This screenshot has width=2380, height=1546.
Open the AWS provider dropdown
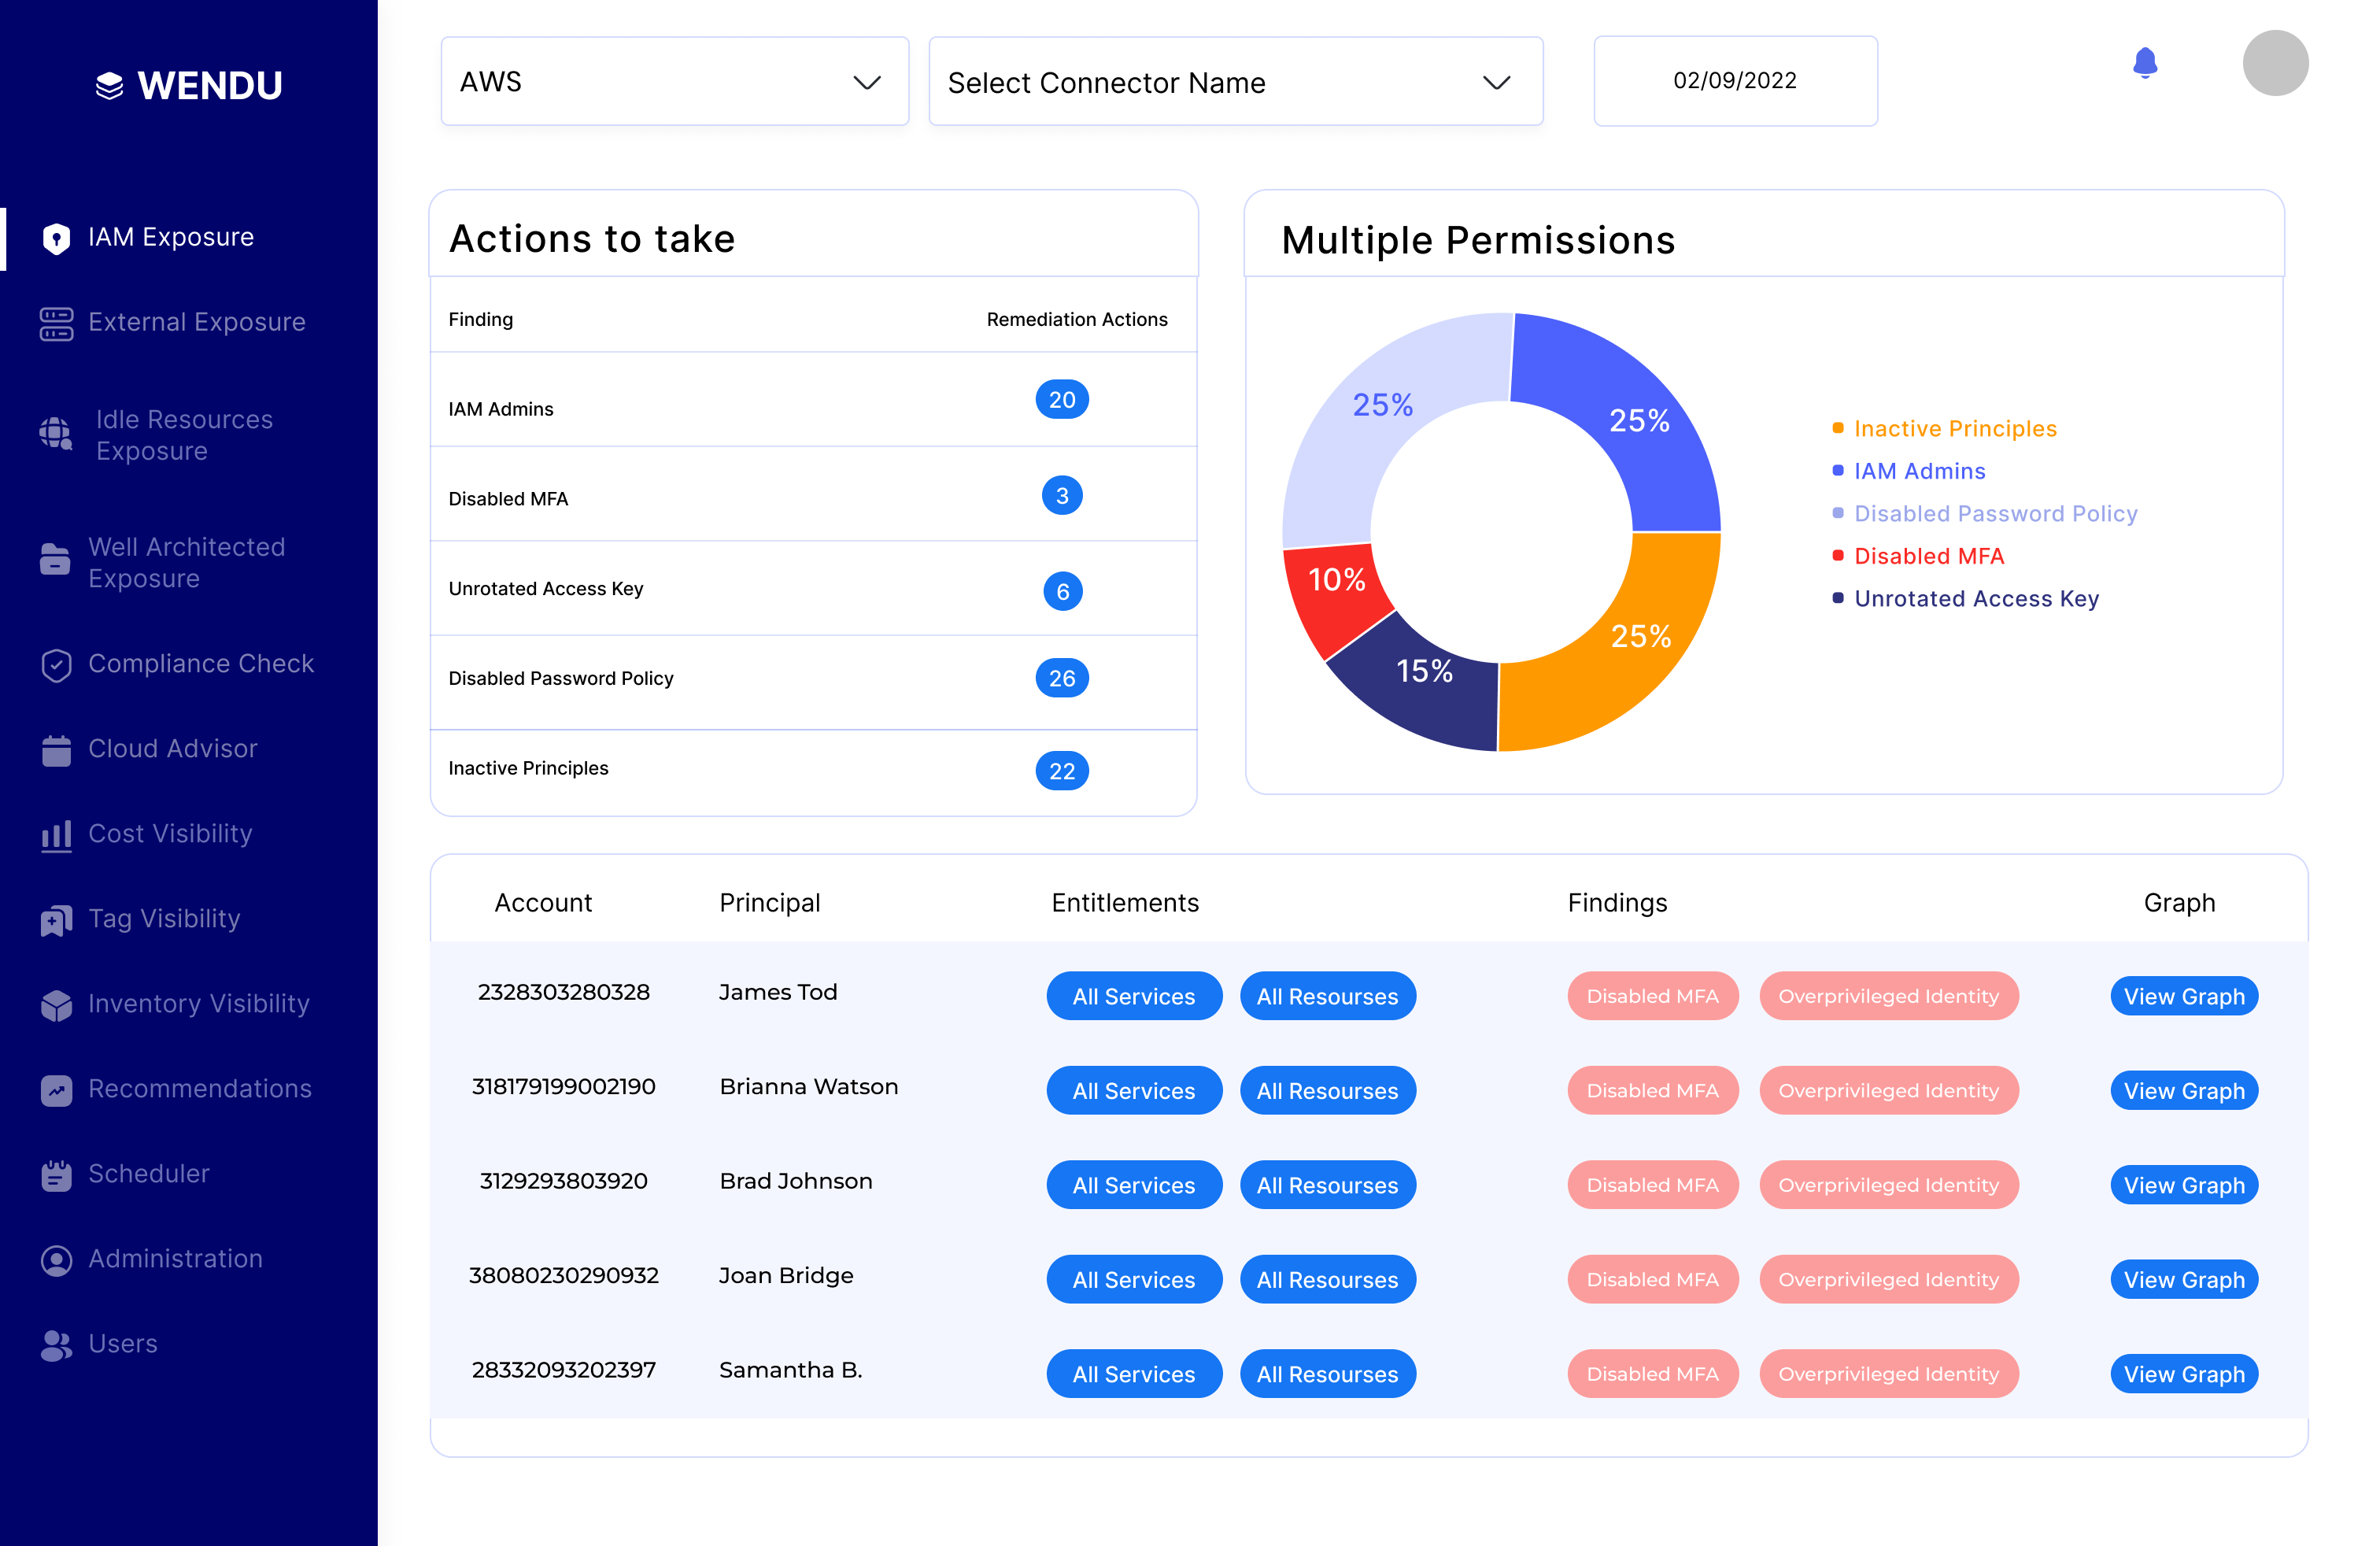[674, 81]
